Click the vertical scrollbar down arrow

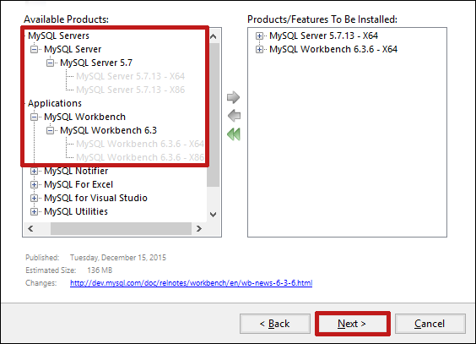(x=214, y=215)
